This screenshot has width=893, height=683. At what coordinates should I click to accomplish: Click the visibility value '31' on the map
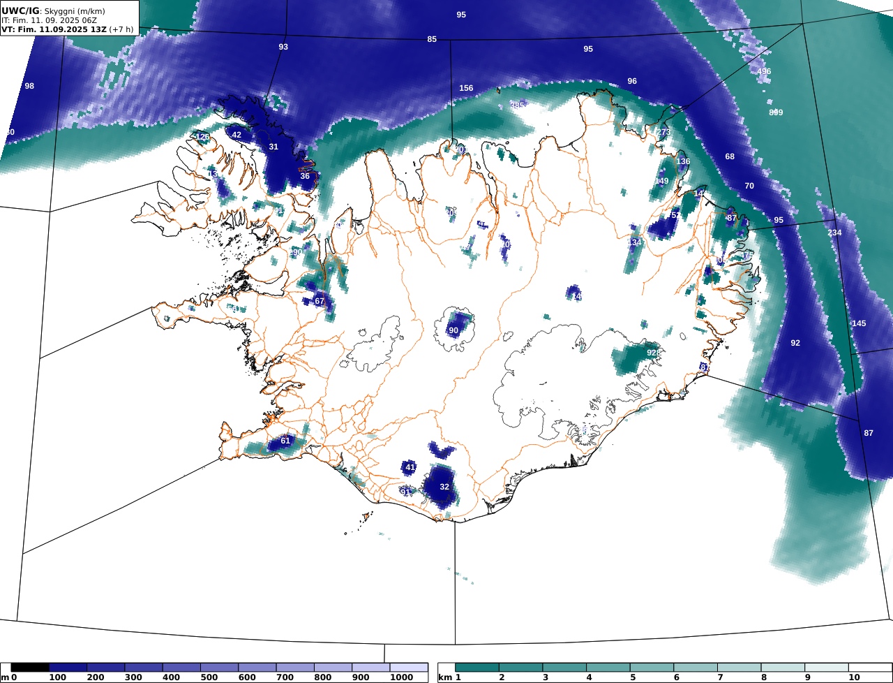coord(273,147)
